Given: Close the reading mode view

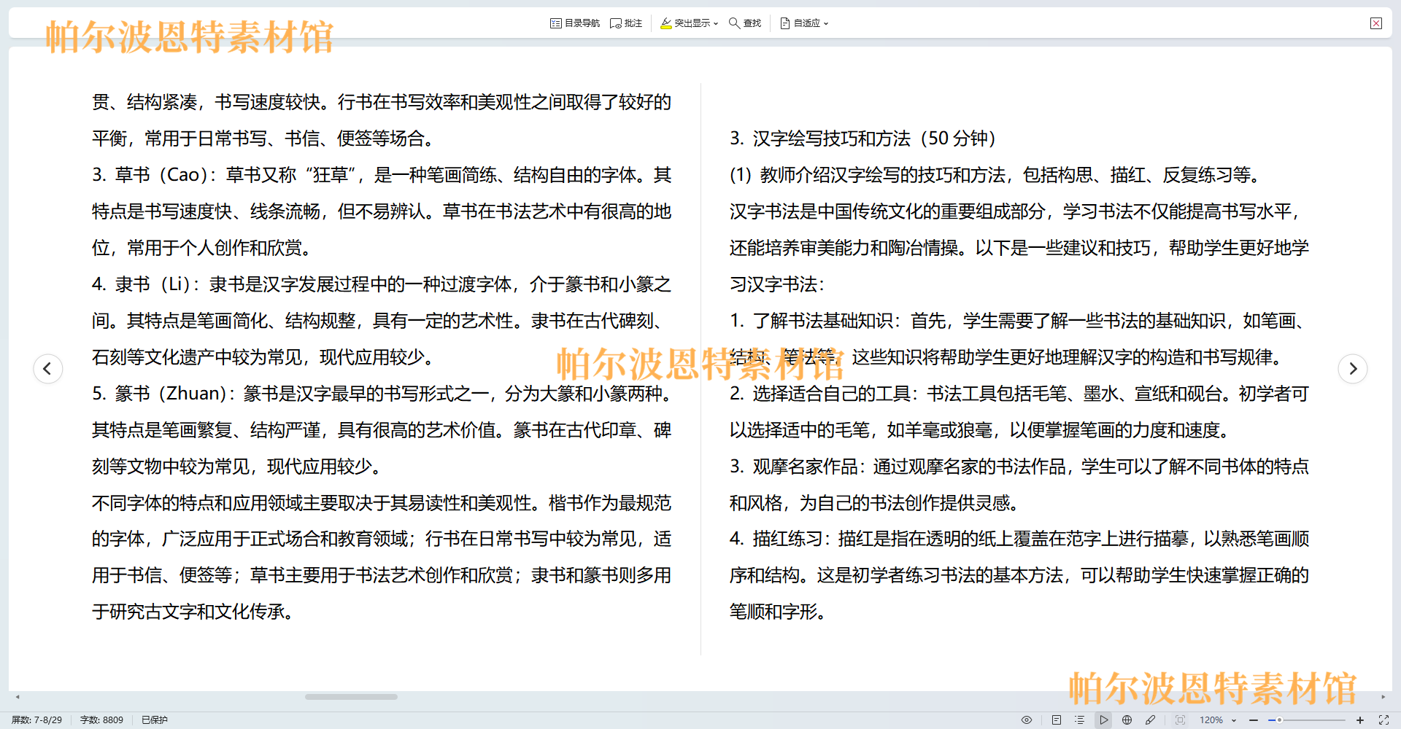Looking at the screenshot, I should (1376, 23).
